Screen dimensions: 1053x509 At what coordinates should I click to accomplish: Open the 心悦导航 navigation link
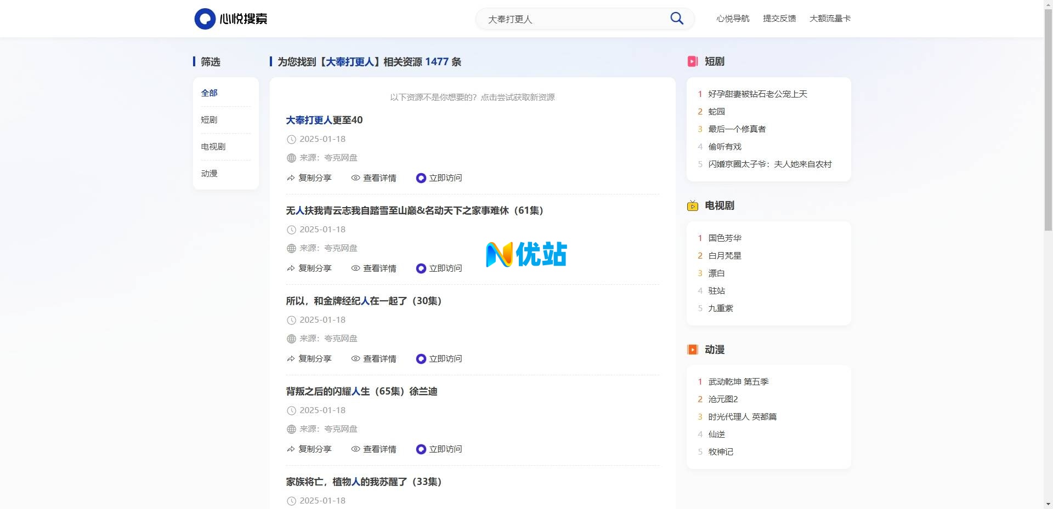click(732, 18)
